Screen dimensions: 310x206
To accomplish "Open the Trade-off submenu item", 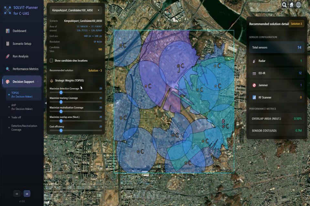I will 16,117.
